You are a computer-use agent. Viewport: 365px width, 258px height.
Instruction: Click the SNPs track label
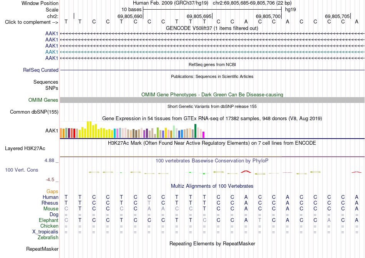coord(52,88)
